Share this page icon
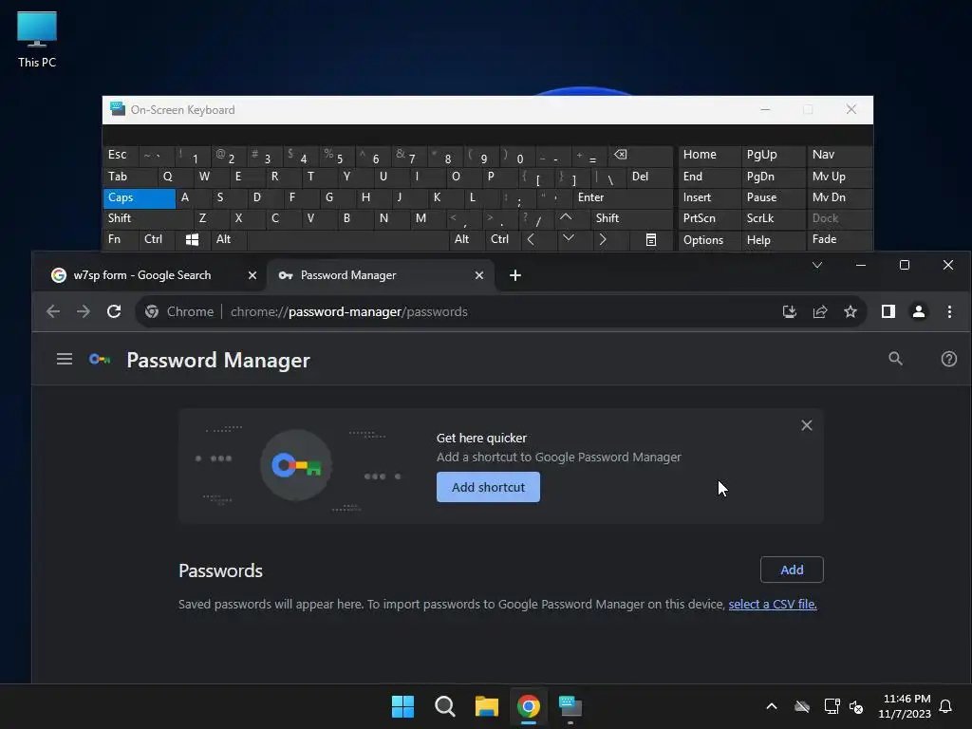The image size is (972, 729). (x=820, y=311)
